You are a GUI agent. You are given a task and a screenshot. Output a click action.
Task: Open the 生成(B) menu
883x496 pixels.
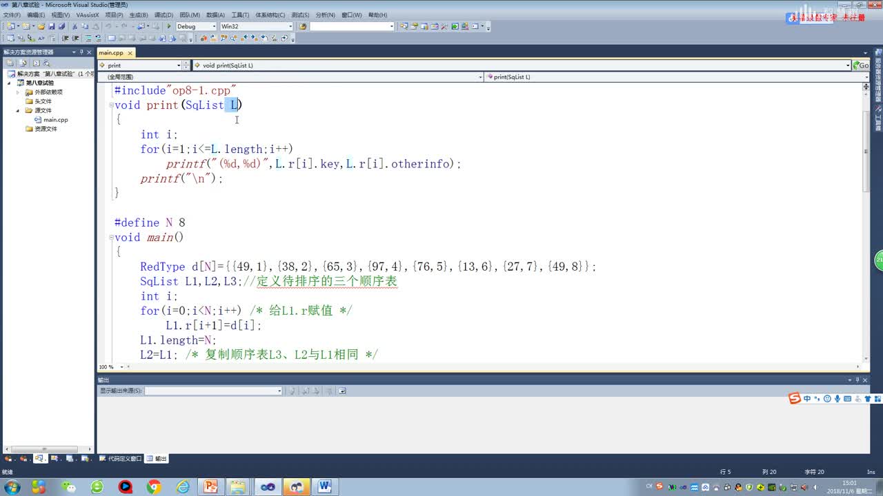pyautogui.click(x=139, y=14)
